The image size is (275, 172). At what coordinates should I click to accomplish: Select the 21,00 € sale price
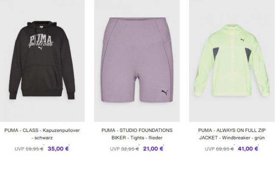(x=153, y=148)
